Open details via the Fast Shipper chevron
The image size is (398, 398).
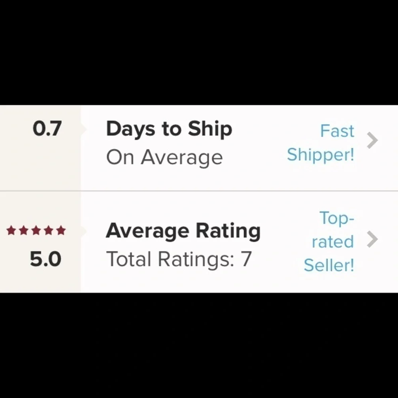[x=373, y=140]
